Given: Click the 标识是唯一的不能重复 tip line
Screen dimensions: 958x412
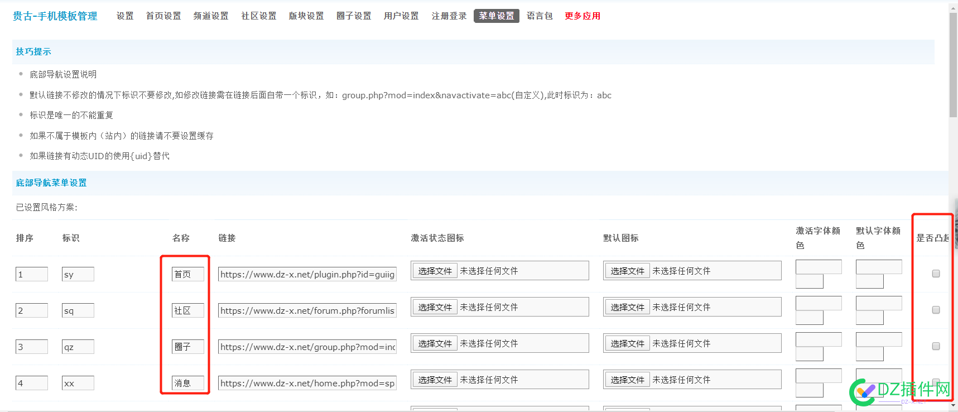Looking at the screenshot, I should tap(71, 115).
